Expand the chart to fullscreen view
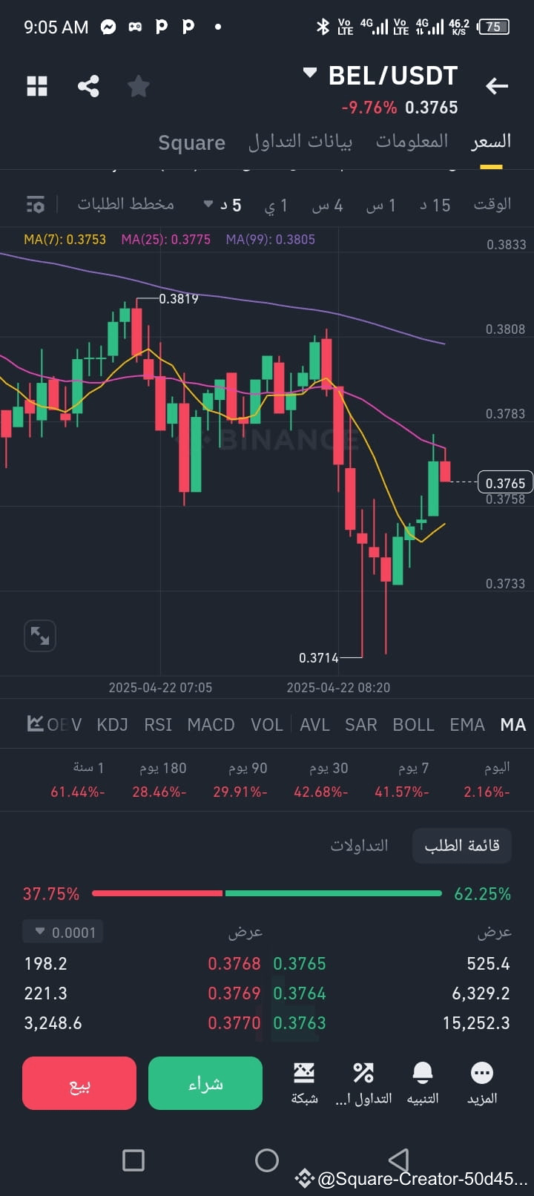 point(39,635)
